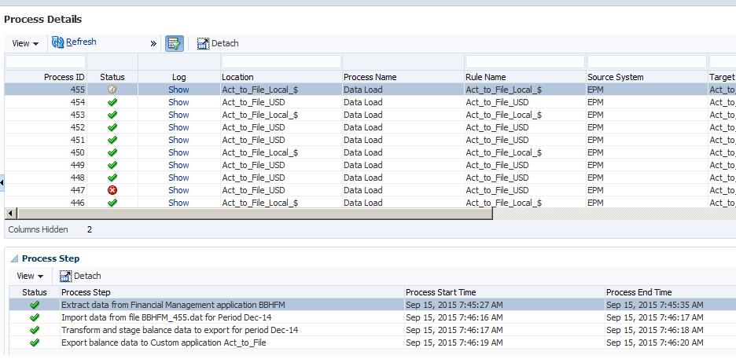Expand the toolbar overflow chevron
The image size is (736, 359).
click(153, 44)
